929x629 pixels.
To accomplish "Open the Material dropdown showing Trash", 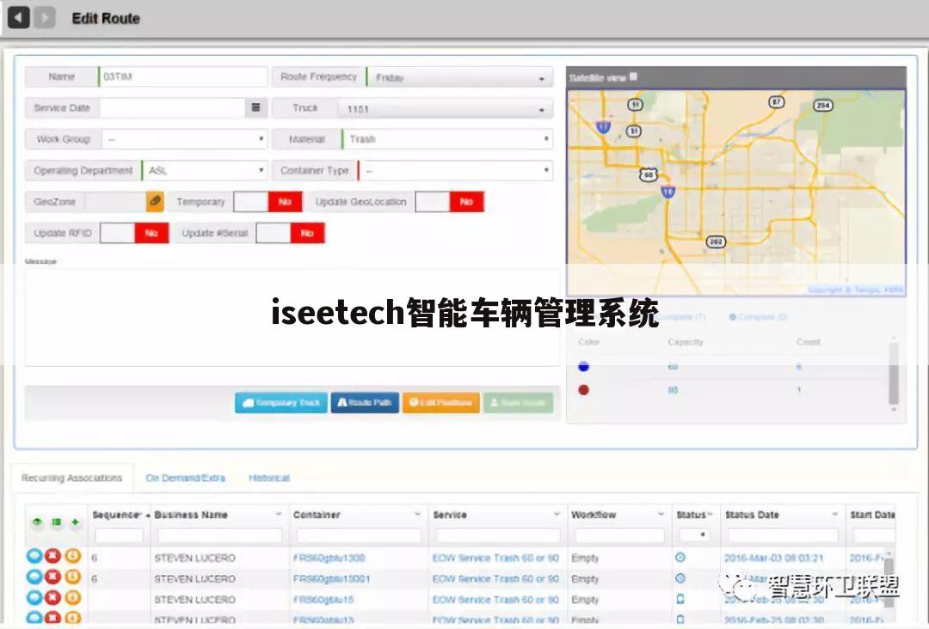I will point(447,139).
